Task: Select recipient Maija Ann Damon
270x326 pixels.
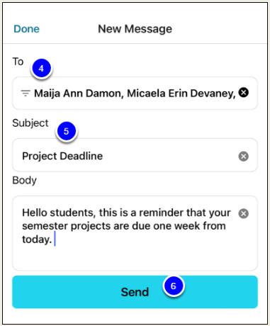Action: [x=79, y=94]
